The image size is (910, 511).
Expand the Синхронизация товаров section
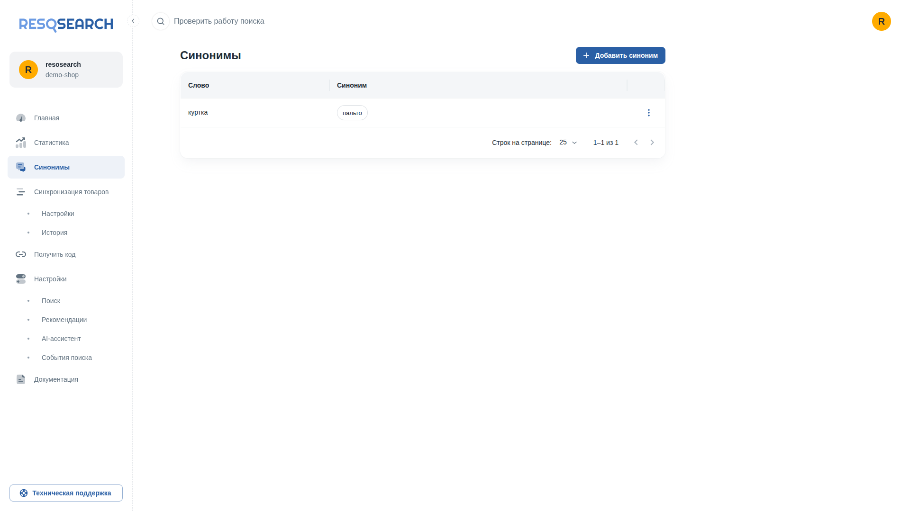[x=66, y=192]
